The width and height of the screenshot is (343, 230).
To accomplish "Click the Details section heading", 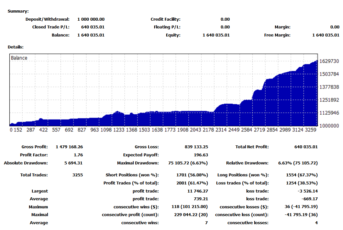I will click(x=16, y=47).
